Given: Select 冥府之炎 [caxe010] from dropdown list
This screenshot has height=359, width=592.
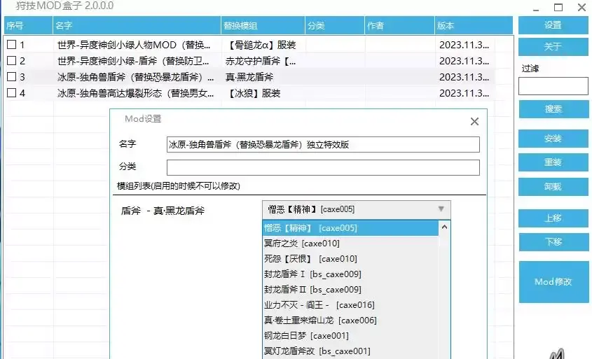Looking at the screenshot, I should pyautogui.click(x=301, y=244).
